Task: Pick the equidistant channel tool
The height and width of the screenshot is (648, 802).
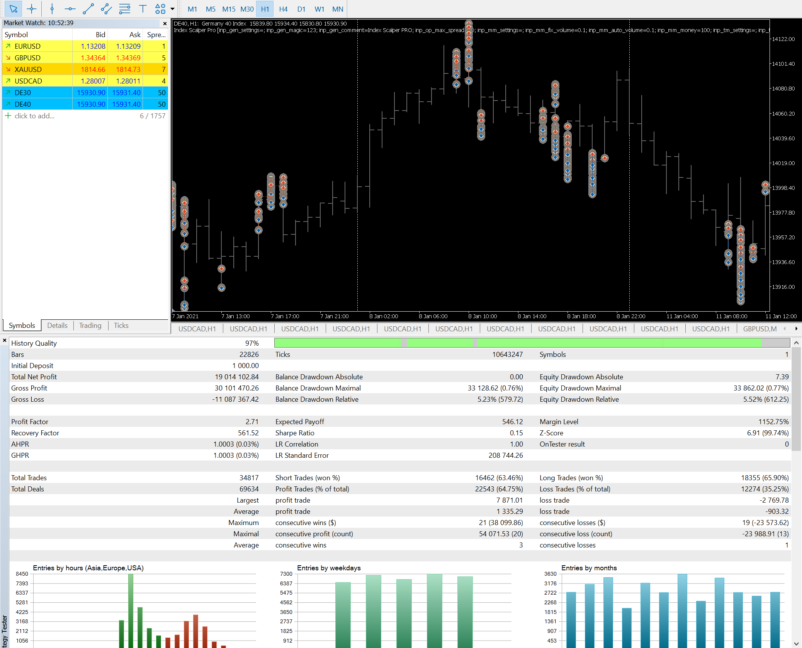Action: pos(106,9)
